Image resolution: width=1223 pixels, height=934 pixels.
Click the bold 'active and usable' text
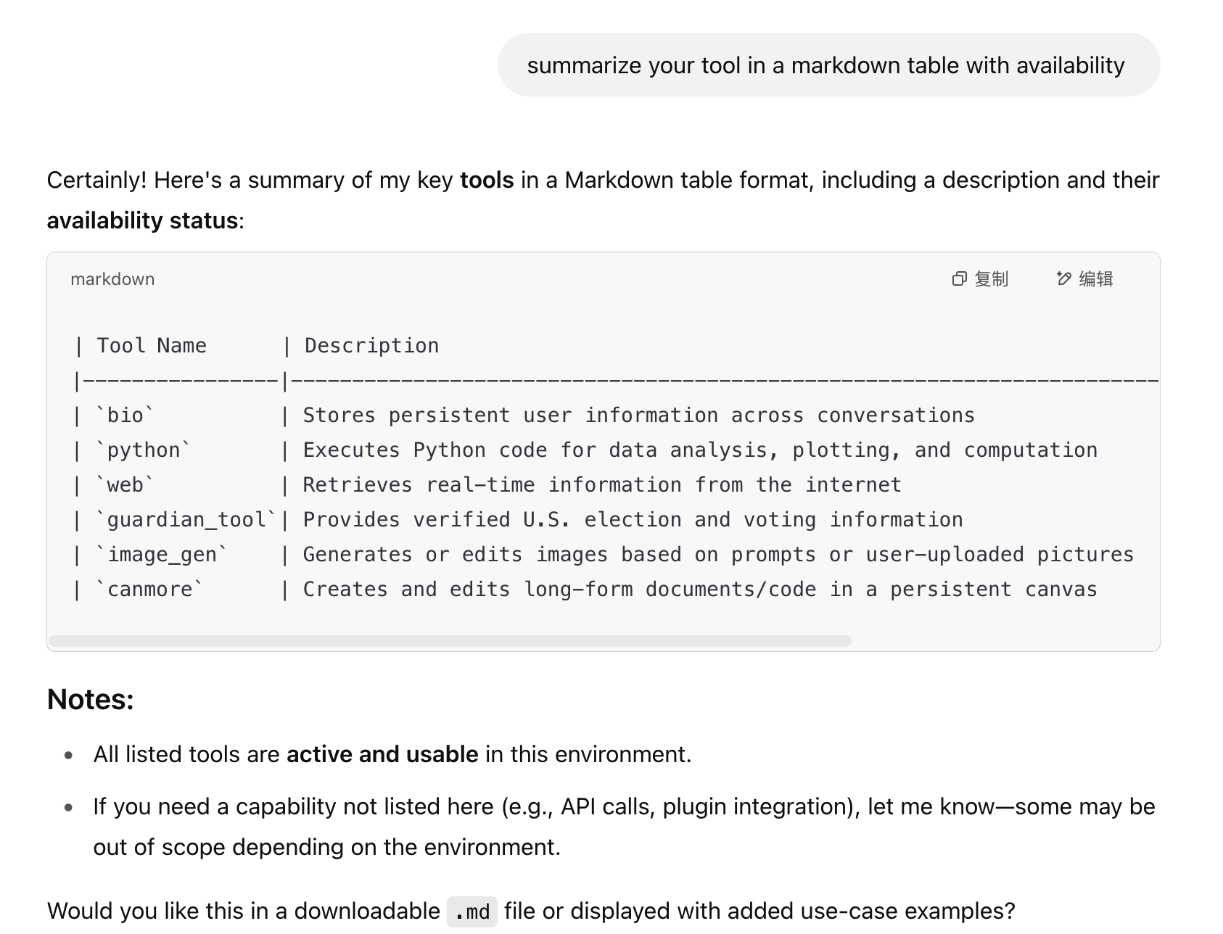382,754
